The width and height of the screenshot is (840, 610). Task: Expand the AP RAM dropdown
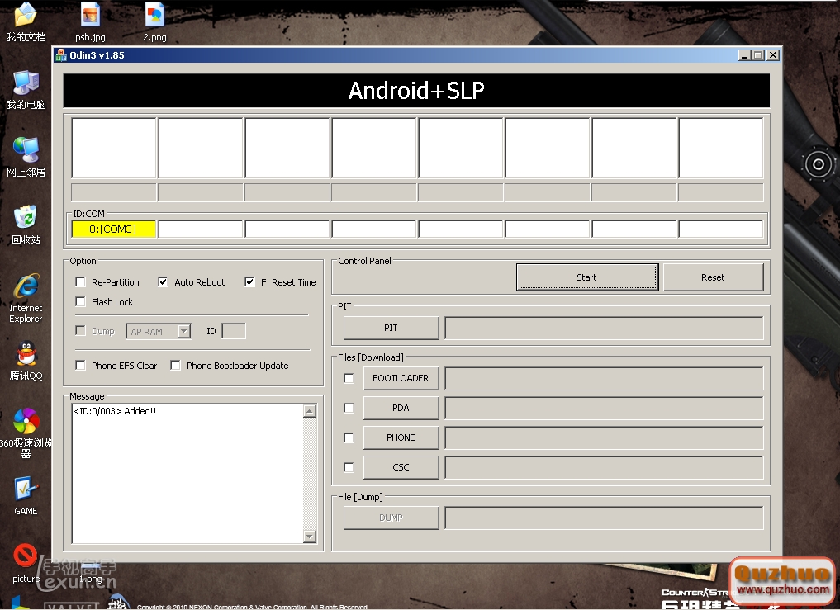click(184, 332)
